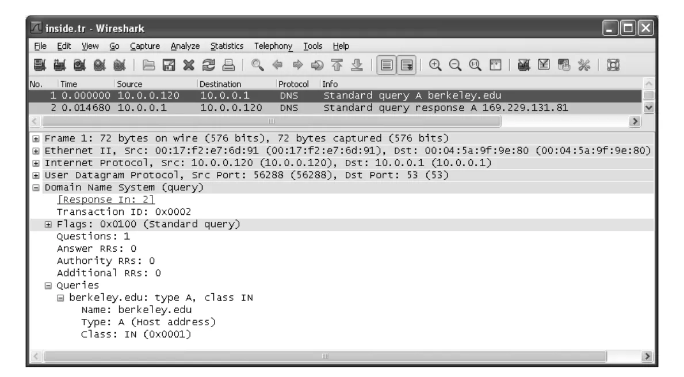Open the Analyze menu
The width and height of the screenshot is (684, 377).
click(185, 46)
